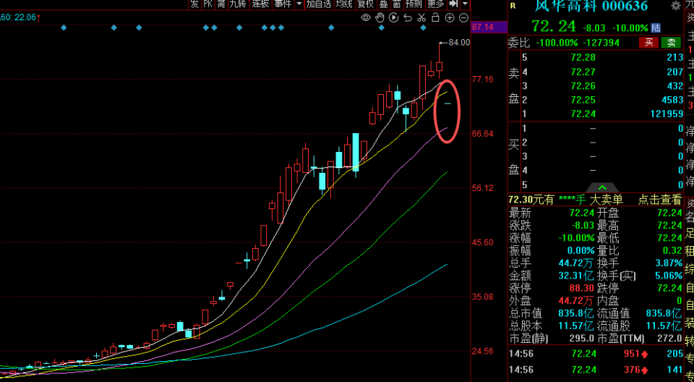Open dropdown arrow after 事件
The height and width of the screenshot is (382, 694).
tap(299, 4)
